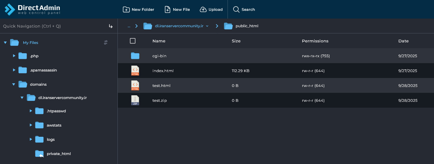434x164 pixels.
Task: Click the Quick Navigation arrow icon
Action: pos(111,26)
